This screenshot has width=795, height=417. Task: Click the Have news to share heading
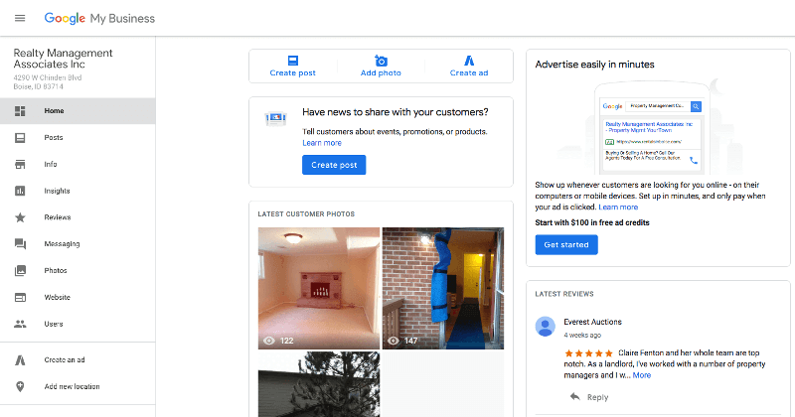[x=395, y=112]
